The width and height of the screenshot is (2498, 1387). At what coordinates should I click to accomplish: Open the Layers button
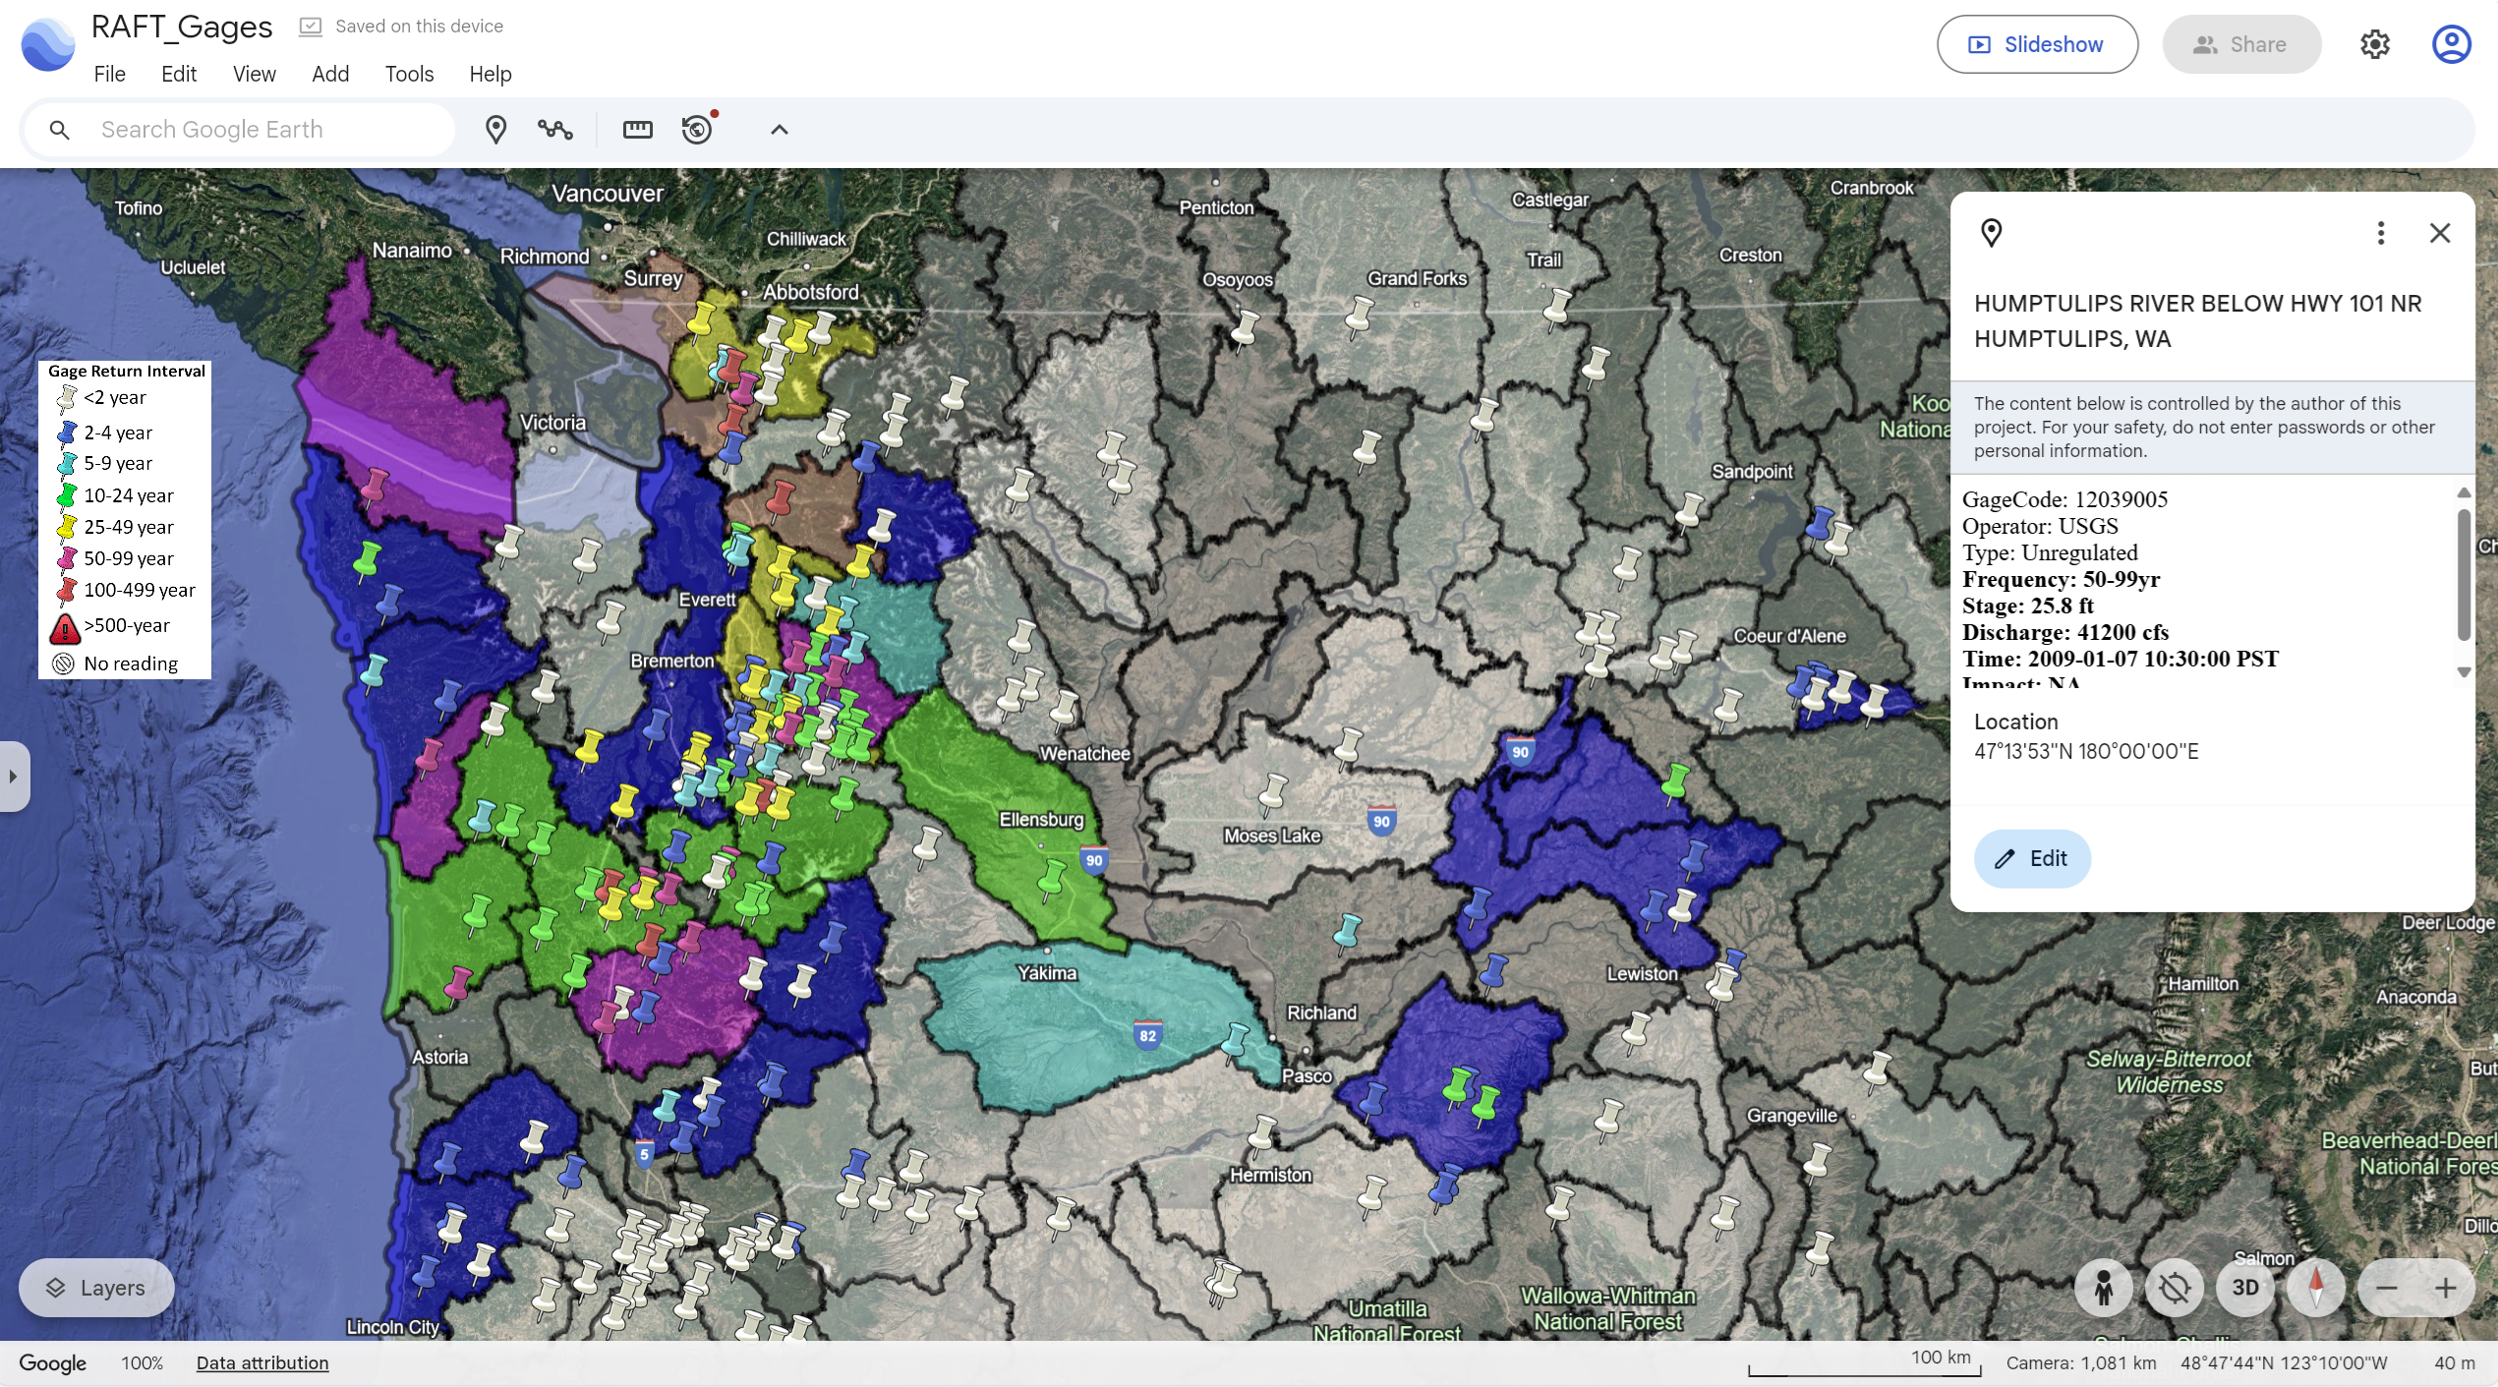(x=96, y=1287)
